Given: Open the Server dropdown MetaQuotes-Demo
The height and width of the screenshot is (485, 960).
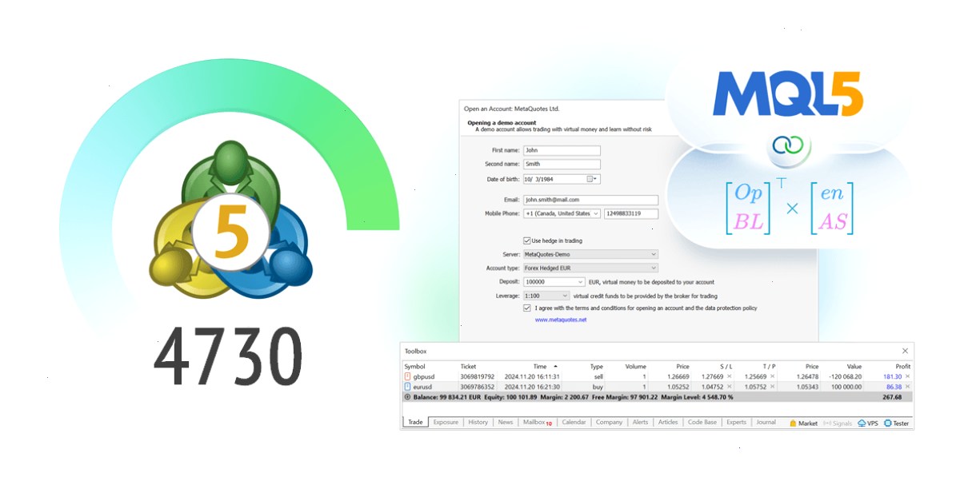Looking at the screenshot, I should [x=590, y=254].
